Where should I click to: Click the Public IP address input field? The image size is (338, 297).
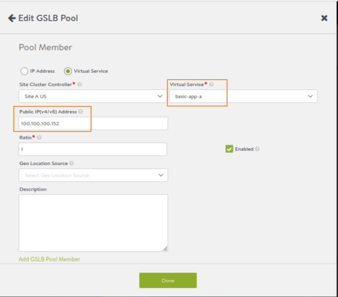(x=93, y=123)
